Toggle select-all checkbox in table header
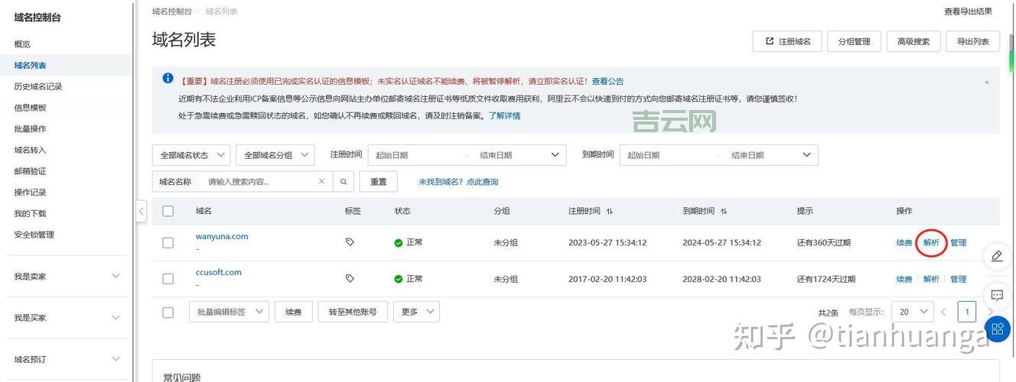Screen dimensions: 1016x382 [x=168, y=211]
